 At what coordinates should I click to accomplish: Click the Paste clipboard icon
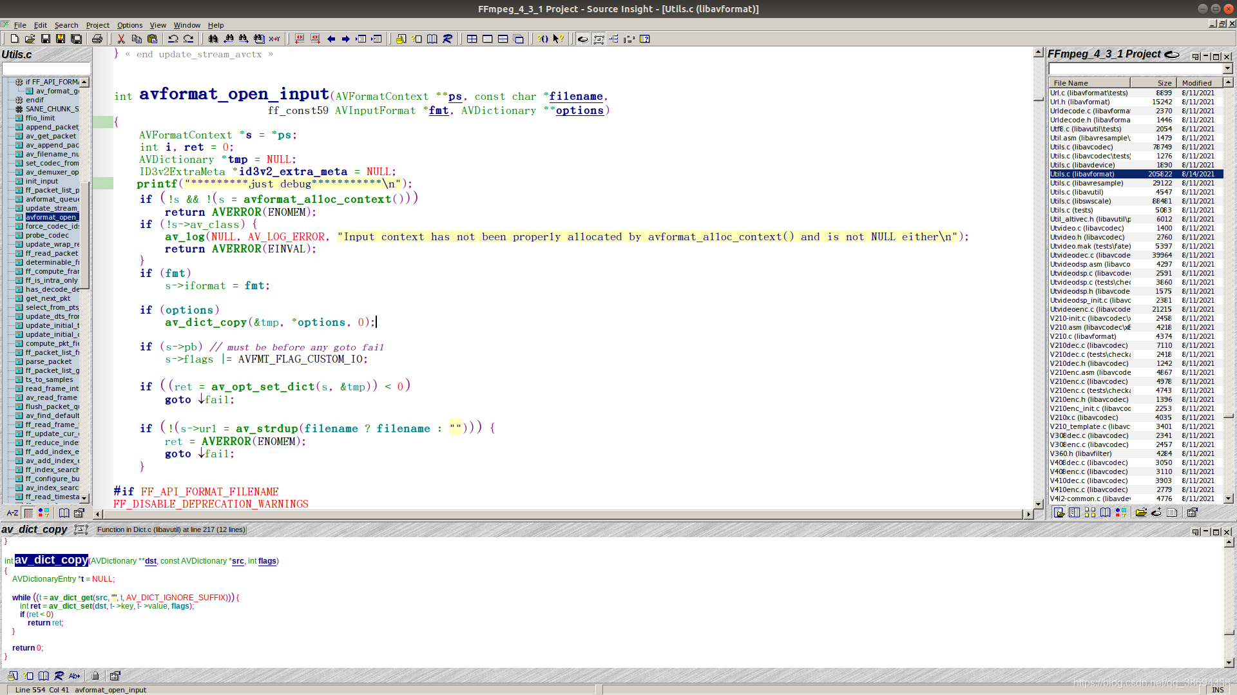pos(152,39)
